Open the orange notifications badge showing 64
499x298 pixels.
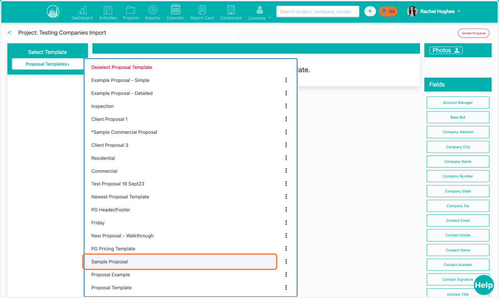coord(388,12)
